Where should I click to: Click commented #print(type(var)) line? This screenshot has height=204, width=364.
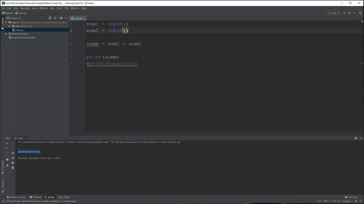(112, 63)
